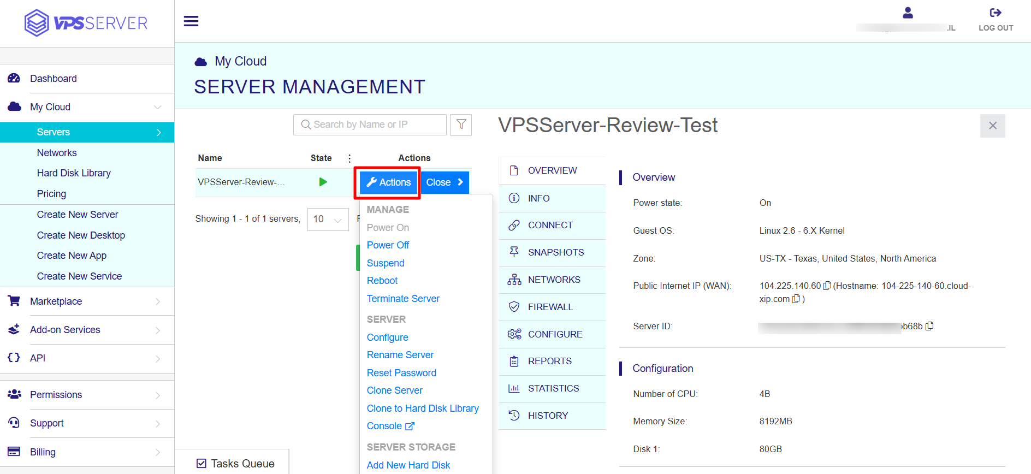This screenshot has height=474, width=1031.
Task: Expand the Billing menu chevron
Action: (158, 452)
